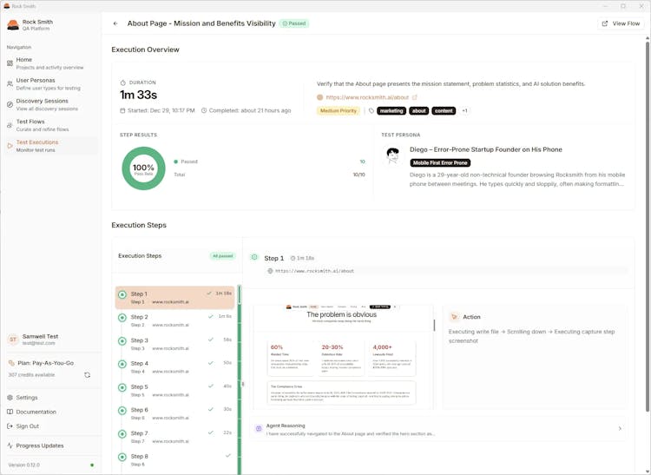Click the Sign Out option

27,426
